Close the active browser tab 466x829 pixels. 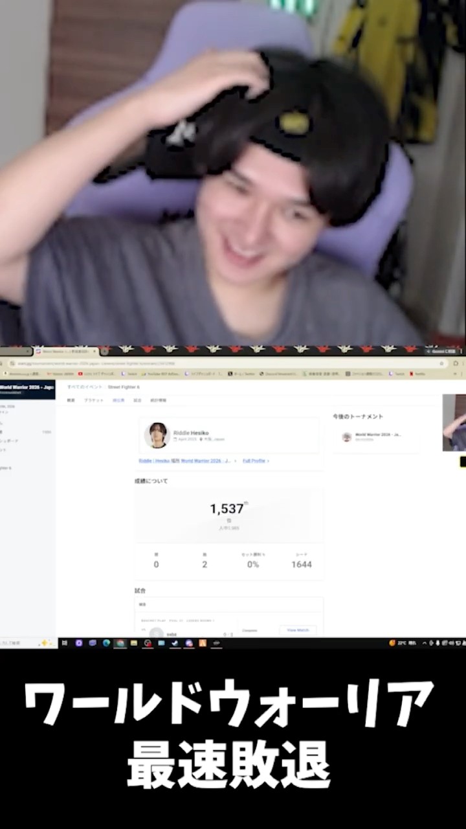coord(94,351)
